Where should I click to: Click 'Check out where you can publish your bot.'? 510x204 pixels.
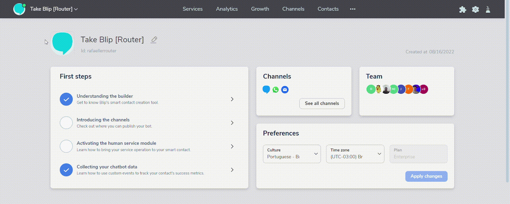[114, 126]
